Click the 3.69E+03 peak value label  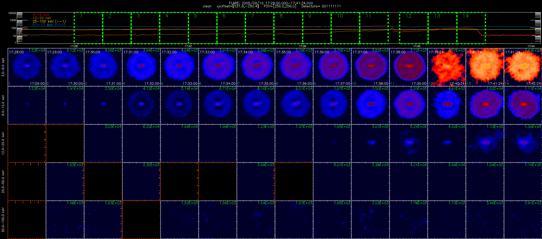click(x=266, y=165)
